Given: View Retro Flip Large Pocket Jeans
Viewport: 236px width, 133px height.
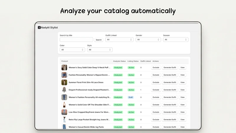Looking at the screenshot, I should point(182,120).
